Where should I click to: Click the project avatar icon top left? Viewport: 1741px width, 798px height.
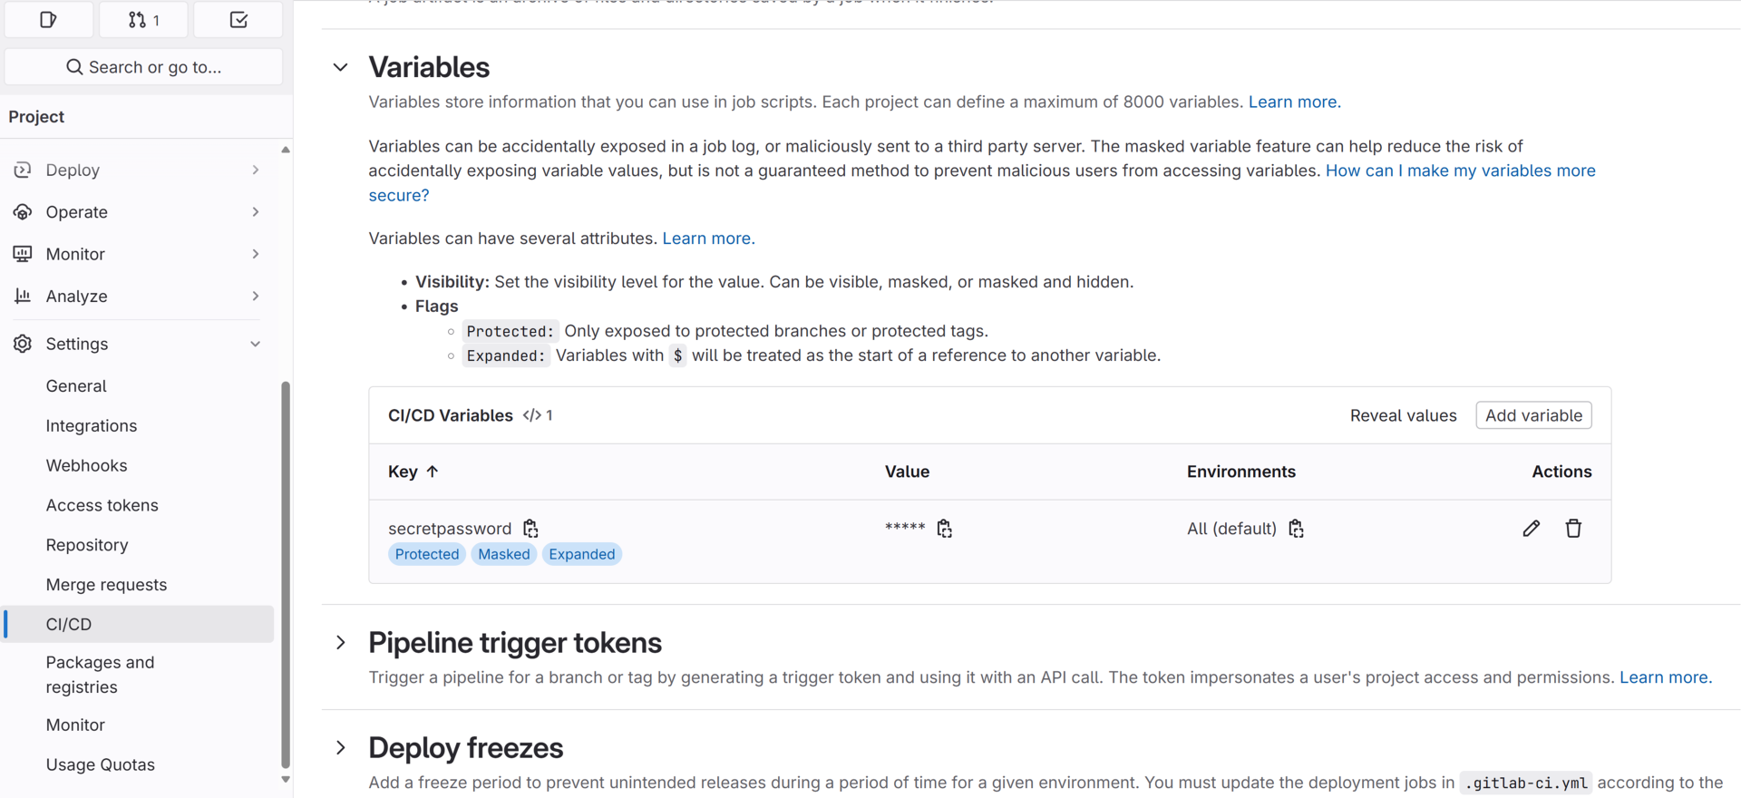tap(49, 19)
